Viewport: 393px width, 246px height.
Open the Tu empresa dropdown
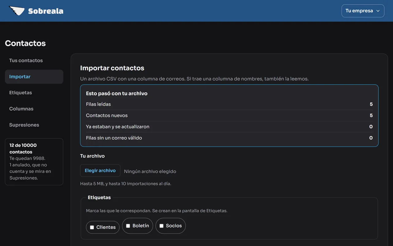coord(363,11)
